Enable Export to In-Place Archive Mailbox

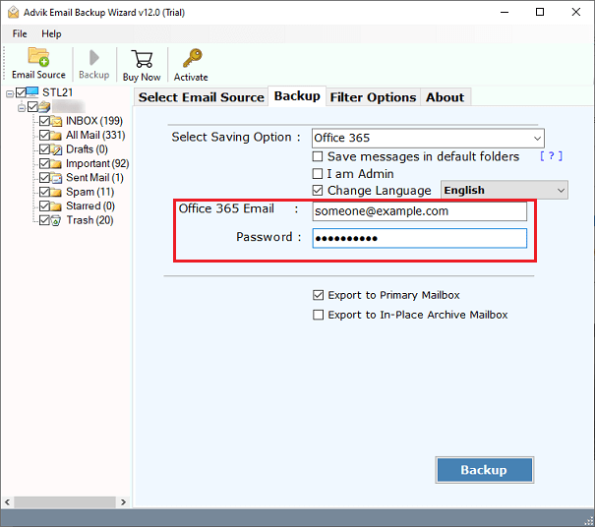tap(318, 315)
